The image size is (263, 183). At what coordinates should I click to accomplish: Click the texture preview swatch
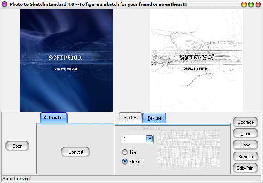(189, 149)
